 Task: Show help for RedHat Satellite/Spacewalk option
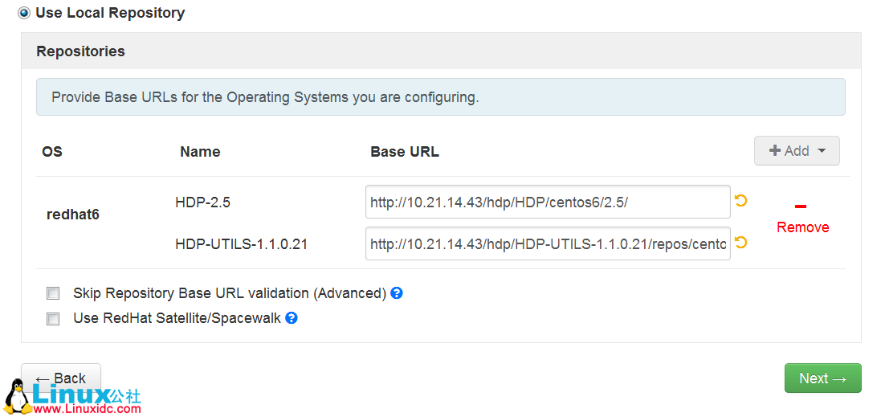pos(292,318)
